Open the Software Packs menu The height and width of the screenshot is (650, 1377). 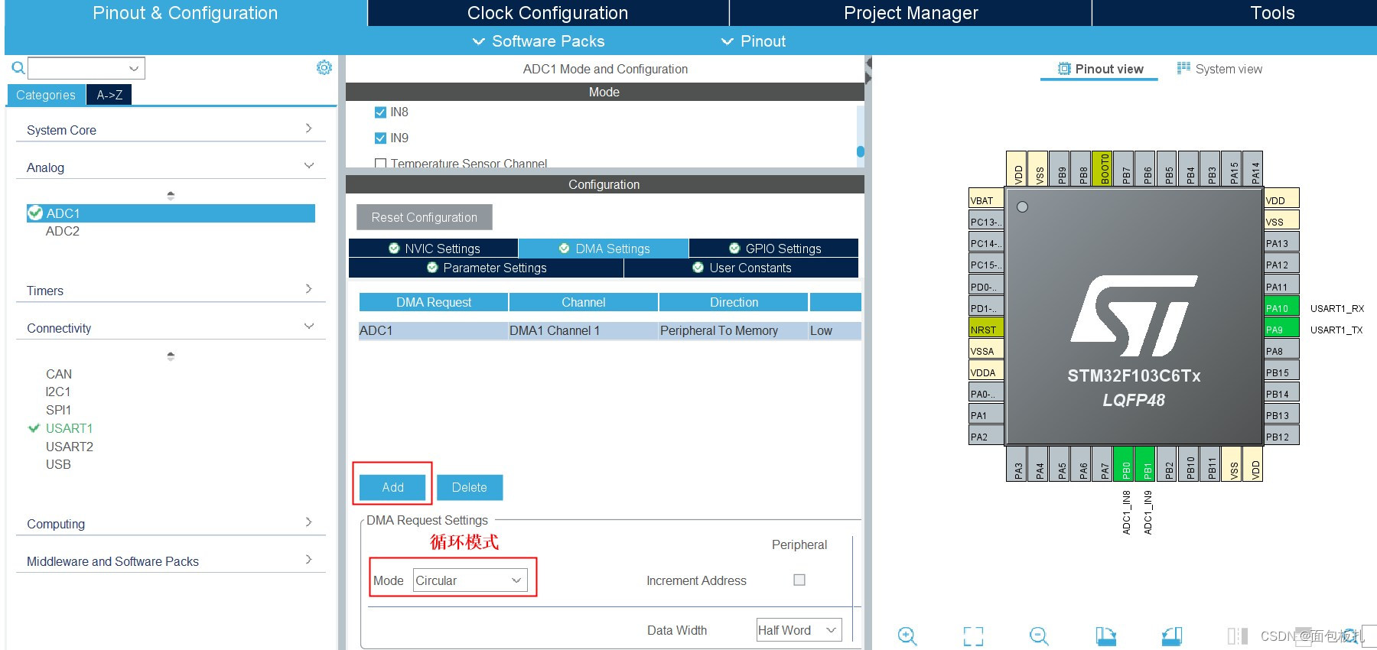tap(539, 41)
